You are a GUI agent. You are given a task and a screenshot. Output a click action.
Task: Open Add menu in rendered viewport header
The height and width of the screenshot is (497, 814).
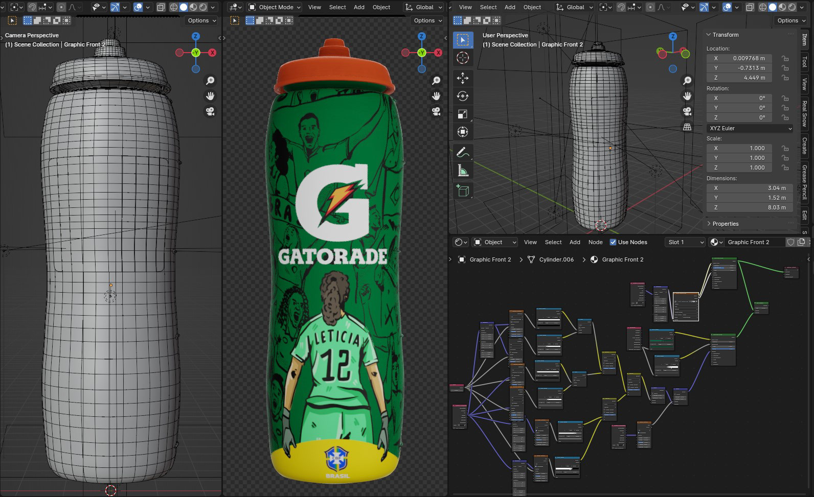[359, 7]
